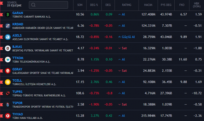Screen dimensions: 204x121
Task: Toggle the red flag on TUPRS row
Action: point(2,93)
